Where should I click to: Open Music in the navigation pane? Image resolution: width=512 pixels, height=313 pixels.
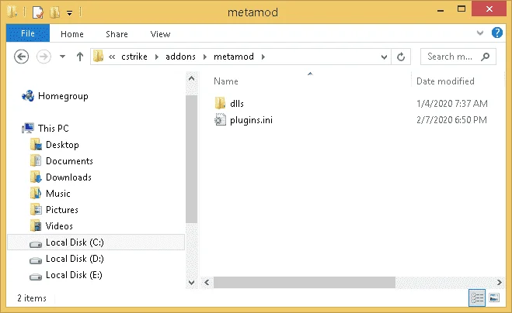[x=57, y=194]
